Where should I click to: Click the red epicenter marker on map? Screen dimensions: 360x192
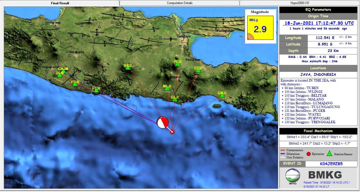[x=172, y=132]
